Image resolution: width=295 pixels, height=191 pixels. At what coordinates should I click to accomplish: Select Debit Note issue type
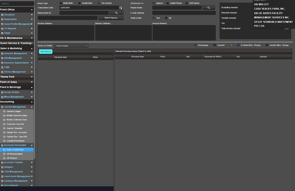click(61, 3)
